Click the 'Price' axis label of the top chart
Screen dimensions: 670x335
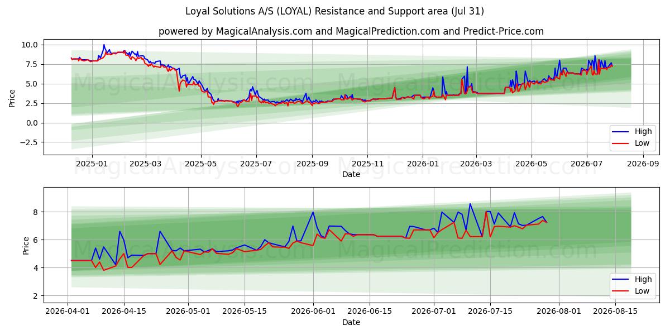[12, 98]
